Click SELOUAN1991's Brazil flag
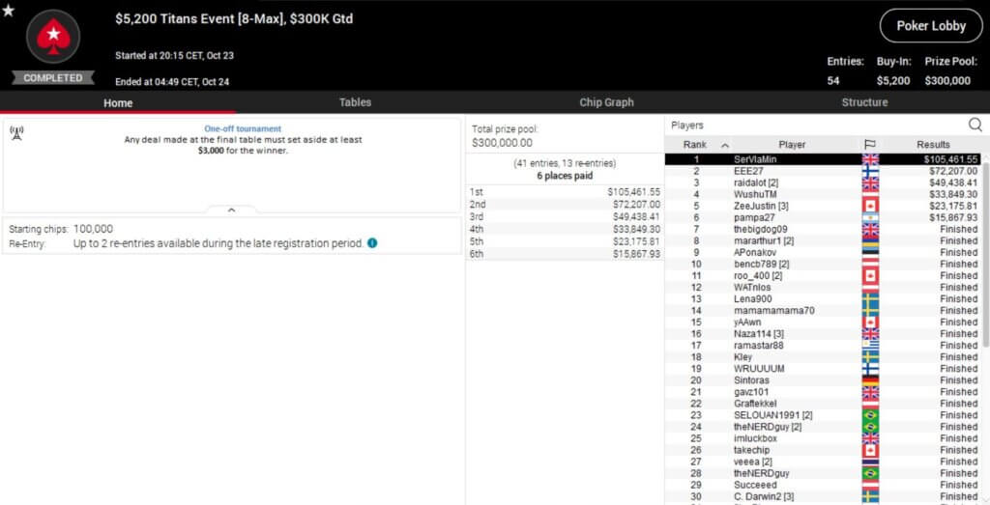The height and width of the screenshot is (505, 990). 870,415
